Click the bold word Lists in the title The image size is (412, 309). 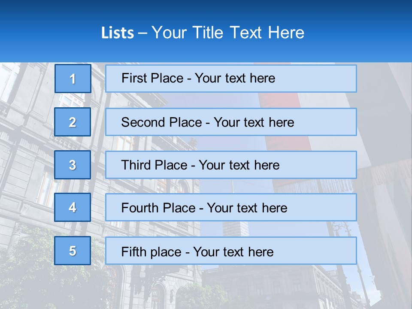point(117,33)
